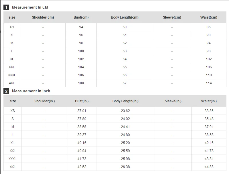Click bust value 39.37 in inch table
The height and width of the screenshot is (174, 229).
82,135
